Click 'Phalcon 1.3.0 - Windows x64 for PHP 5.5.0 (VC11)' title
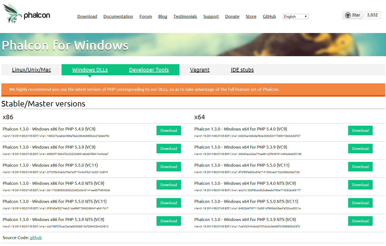This screenshot has width=386, height=246. point(242,165)
